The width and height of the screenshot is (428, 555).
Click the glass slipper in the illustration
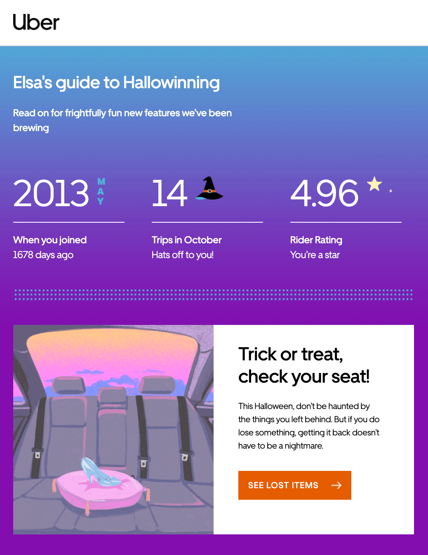coord(99,471)
